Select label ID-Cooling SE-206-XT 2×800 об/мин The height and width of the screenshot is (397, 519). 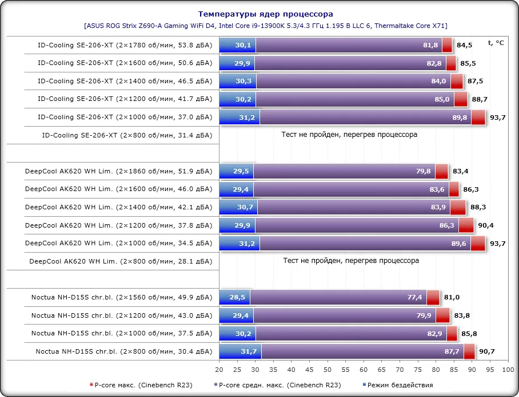tap(127, 135)
